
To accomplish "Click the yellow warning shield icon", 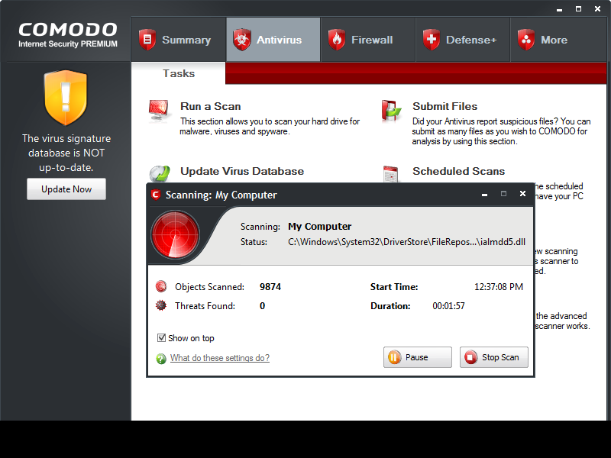I will click(x=66, y=98).
